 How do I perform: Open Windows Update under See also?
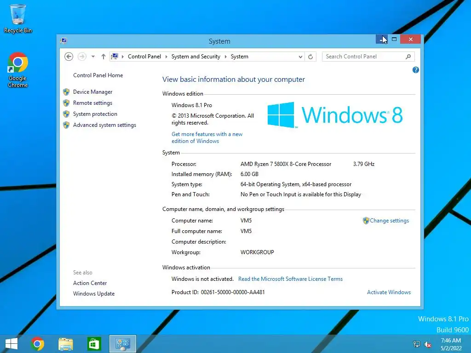tap(94, 294)
